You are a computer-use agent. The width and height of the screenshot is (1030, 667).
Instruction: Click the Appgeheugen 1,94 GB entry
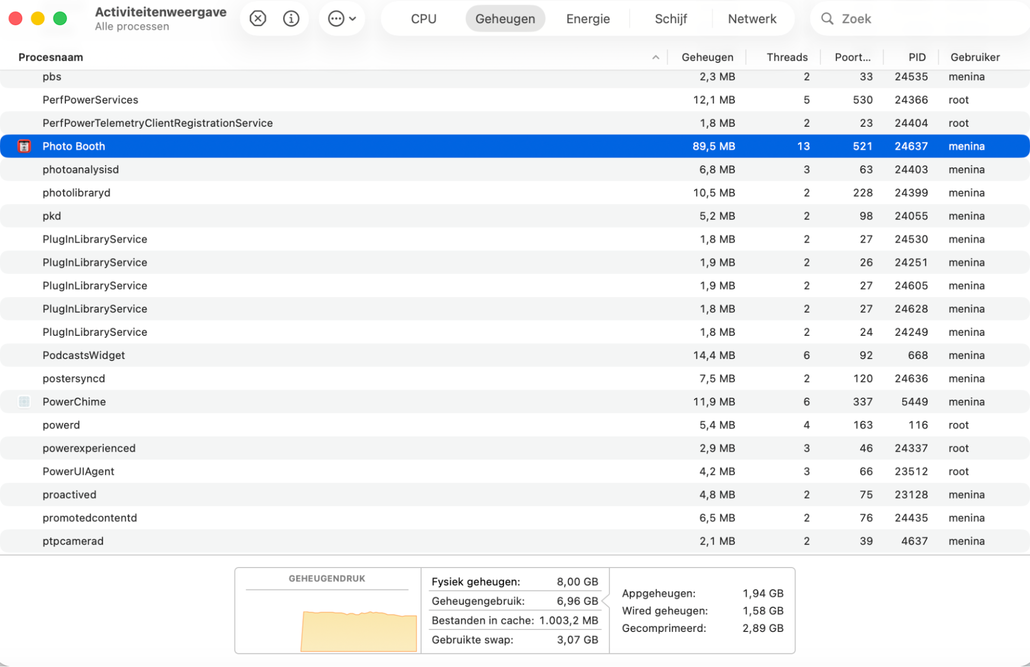(x=702, y=593)
